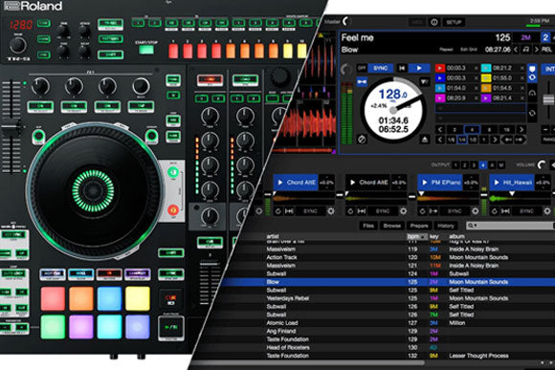This screenshot has height=370, width=555.
Task: Shift key up with right chevron by note
Action: 536,50
